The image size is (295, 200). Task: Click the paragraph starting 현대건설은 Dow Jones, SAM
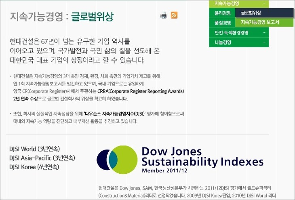[x=185, y=188]
